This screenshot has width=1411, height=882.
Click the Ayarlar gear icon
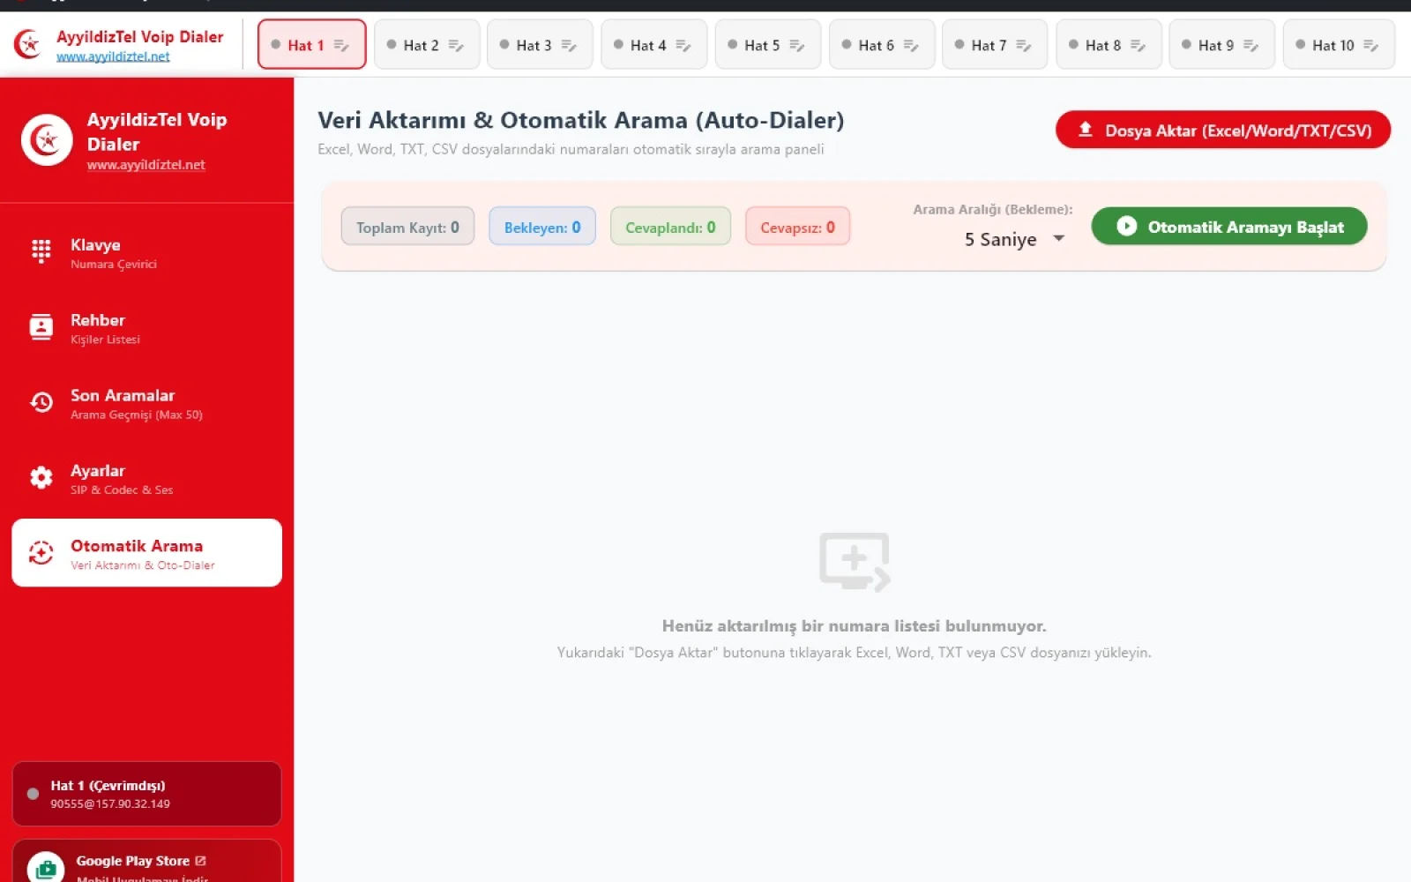point(41,477)
